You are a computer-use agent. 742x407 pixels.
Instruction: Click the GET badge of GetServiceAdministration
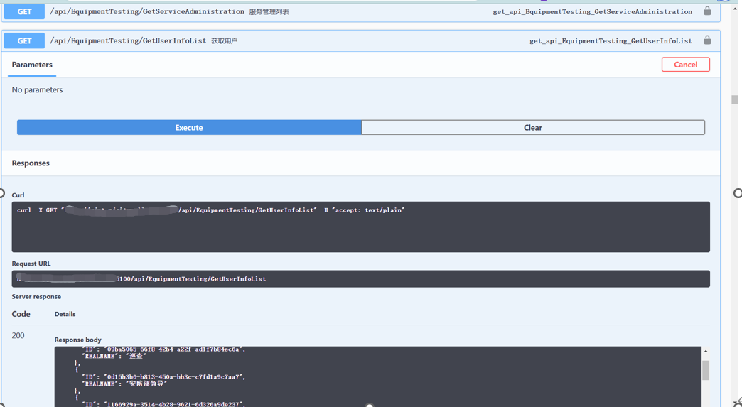pos(24,11)
